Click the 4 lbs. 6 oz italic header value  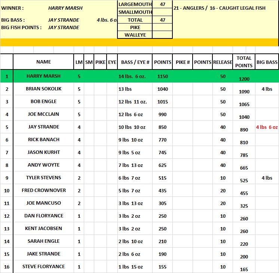click(x=107, y=20)
